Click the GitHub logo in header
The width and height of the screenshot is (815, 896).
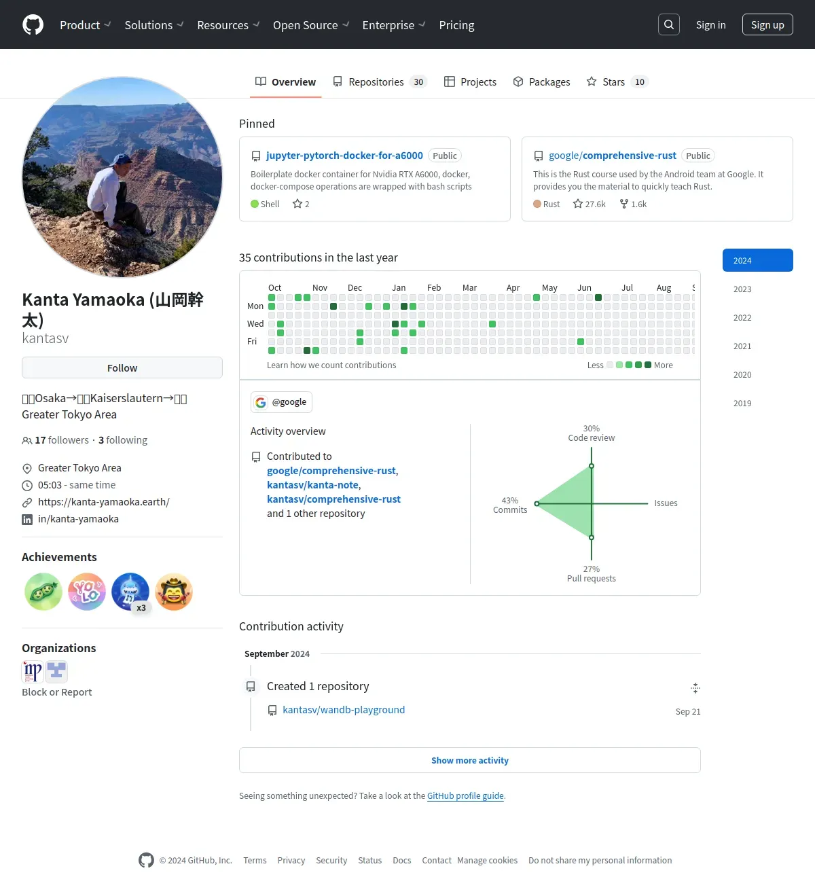pos(33,24)
